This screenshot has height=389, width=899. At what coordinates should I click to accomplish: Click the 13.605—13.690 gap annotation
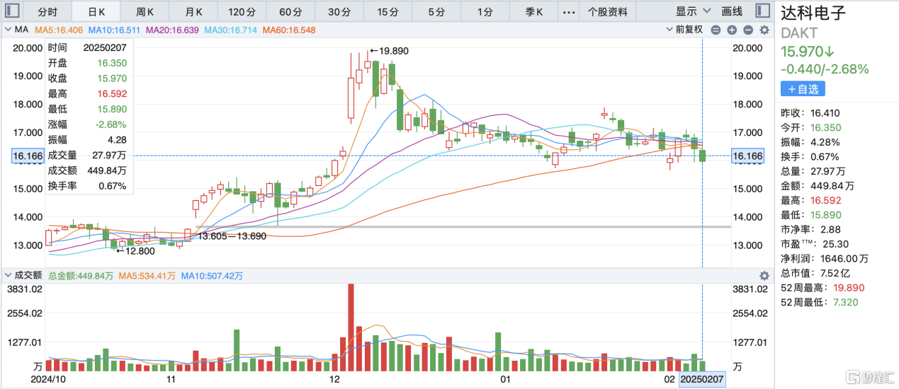(x=231, y=236)
